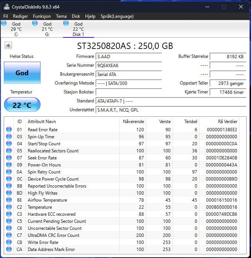Open the Fil menu
251x258 pixels.
(6, 16)
